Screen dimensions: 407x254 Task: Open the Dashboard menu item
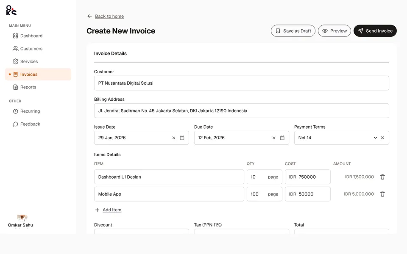(x=38, y=36)
